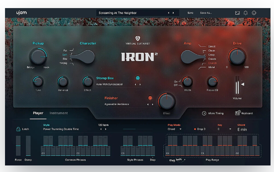This screenshot has height=172, width=274.
Task: Select previous Finisher preset arrow
Action: [148, 104]
